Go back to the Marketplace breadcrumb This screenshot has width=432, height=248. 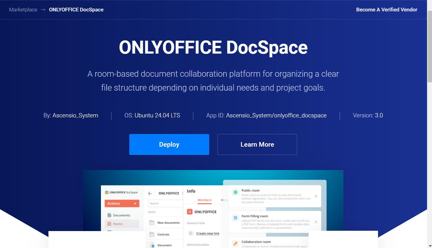pos(23,10)
